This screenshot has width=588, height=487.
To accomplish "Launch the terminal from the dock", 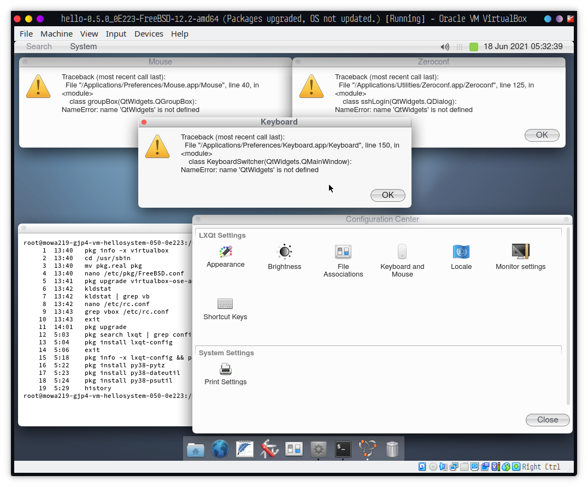I will [343, 449].
